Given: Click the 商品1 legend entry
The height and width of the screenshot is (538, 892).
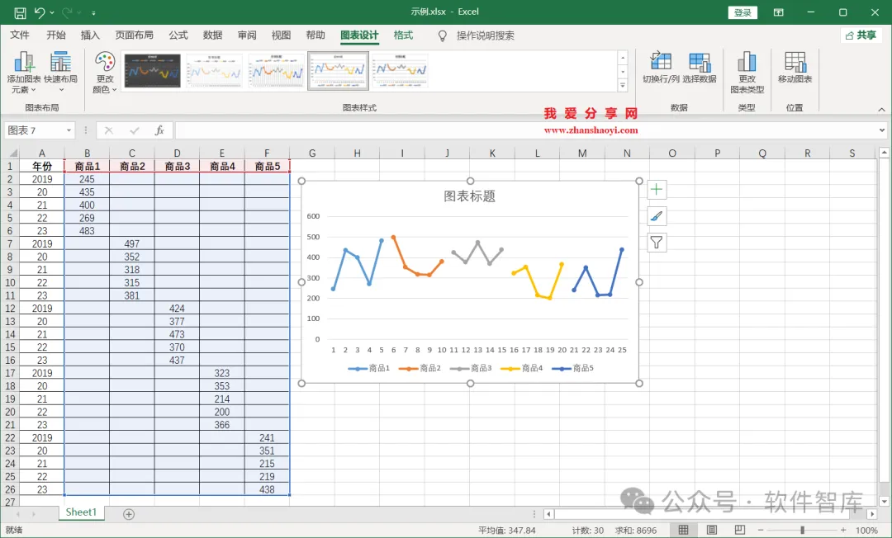Looking at the screenshot, I should (x=369, y=368).
